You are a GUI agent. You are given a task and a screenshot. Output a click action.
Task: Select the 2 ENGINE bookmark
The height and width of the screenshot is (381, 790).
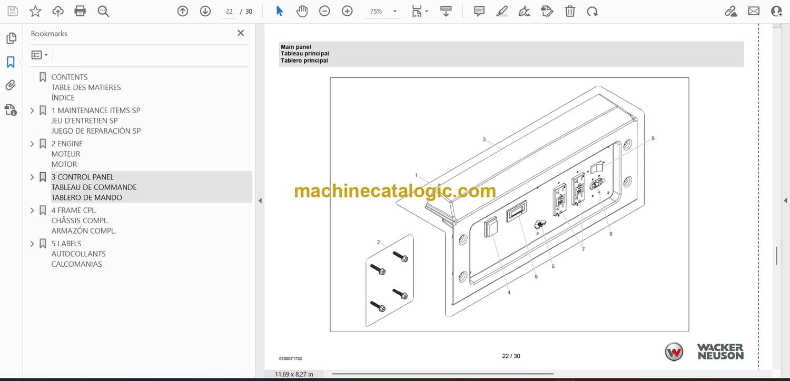67,154
